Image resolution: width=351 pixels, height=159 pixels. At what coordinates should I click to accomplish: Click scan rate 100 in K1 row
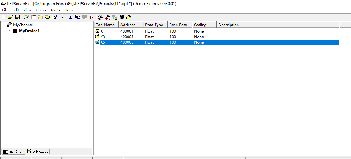[x=173, y=31]
